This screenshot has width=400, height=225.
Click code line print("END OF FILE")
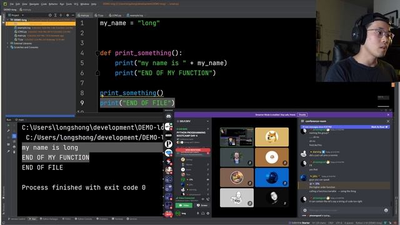click(137, 103)
